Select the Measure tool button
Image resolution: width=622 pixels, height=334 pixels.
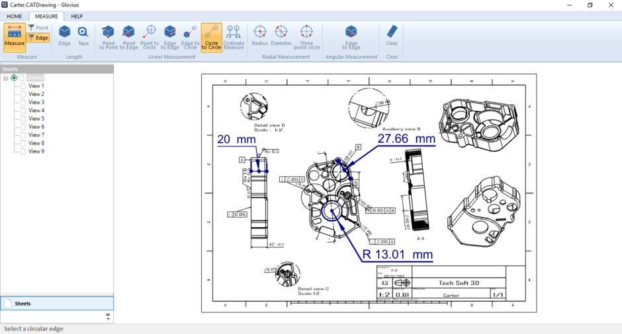coord(15,37)
